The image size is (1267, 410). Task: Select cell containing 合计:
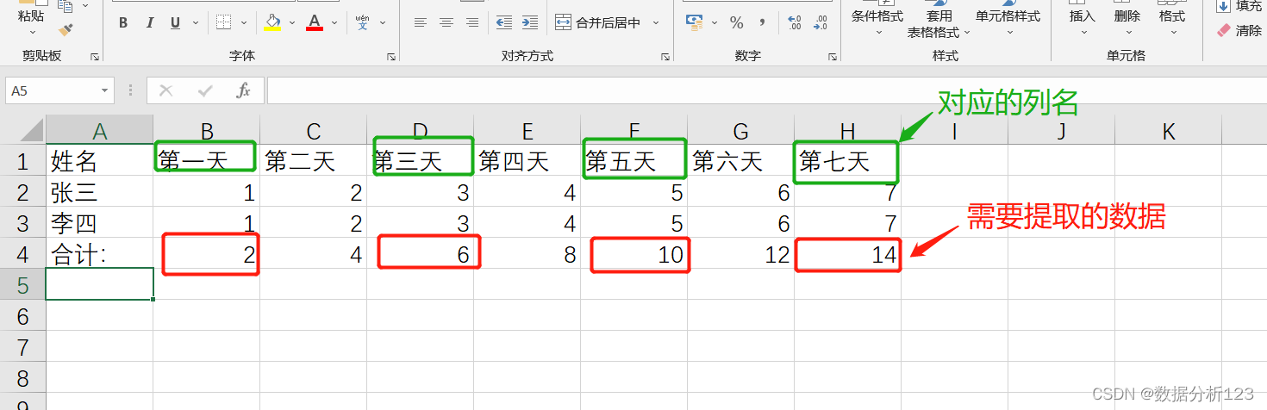[99, 253]
